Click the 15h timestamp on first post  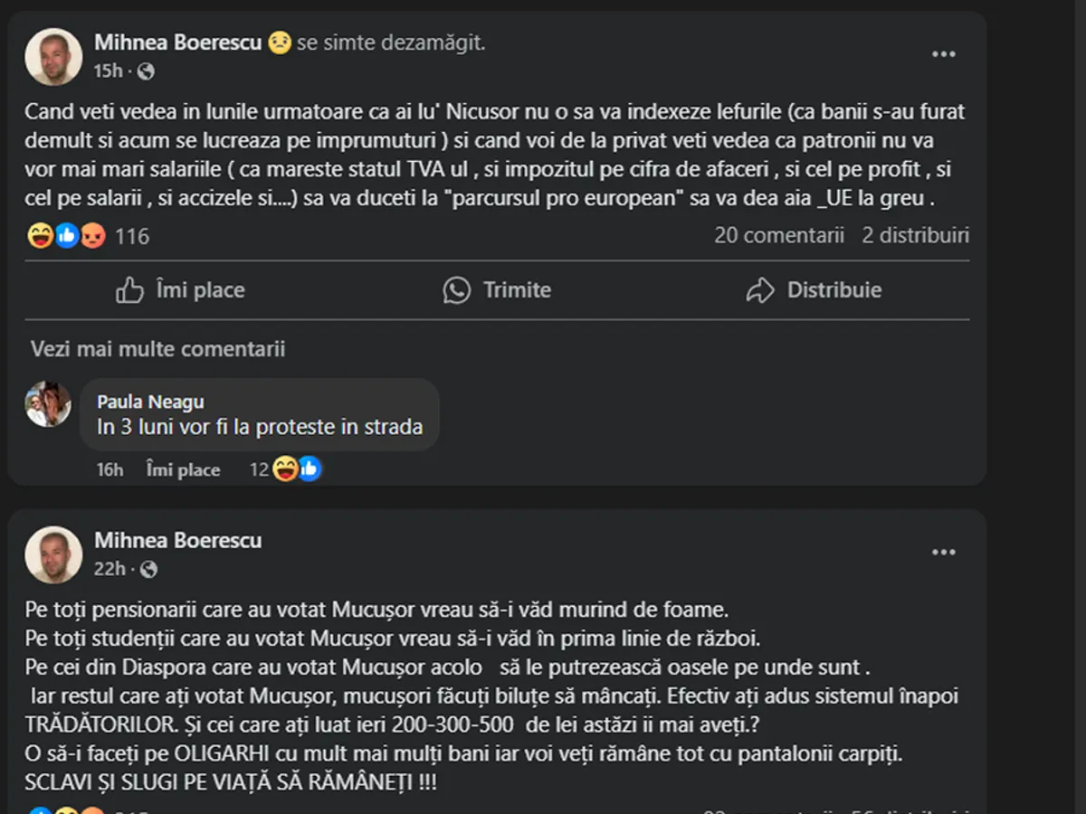coord(108,71)
